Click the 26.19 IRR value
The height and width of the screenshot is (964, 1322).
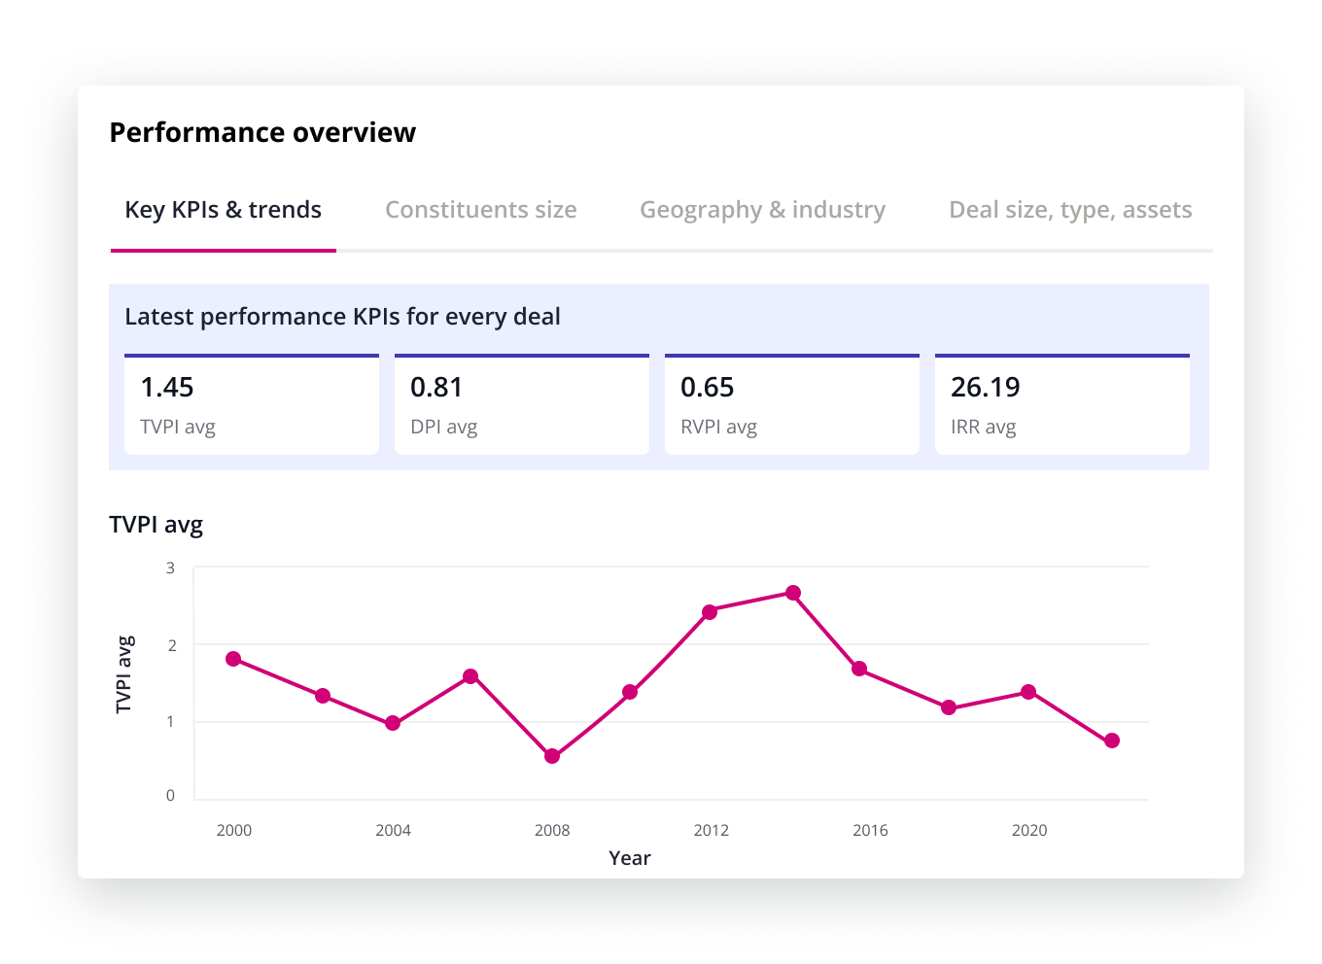[985, 387]
